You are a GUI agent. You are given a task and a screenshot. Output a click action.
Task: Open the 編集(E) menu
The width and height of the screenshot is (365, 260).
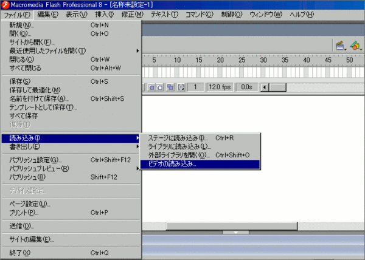pyautogui.click(x=47, y=15)
